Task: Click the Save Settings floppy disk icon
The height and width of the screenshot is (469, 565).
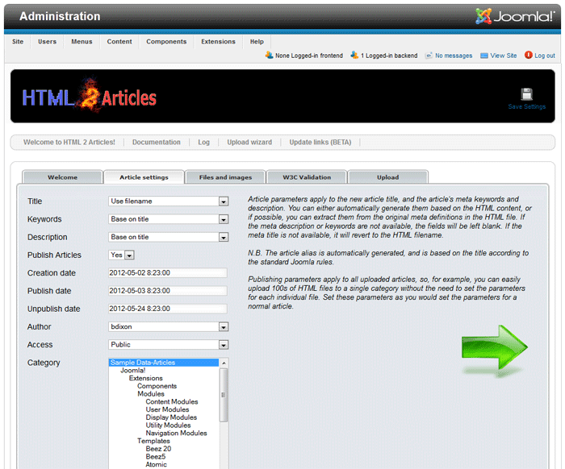Action: (526, 94)
